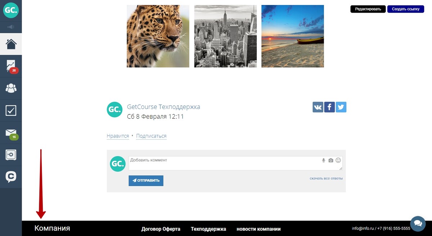Click the Редактировать button

(x=368, y=9)
